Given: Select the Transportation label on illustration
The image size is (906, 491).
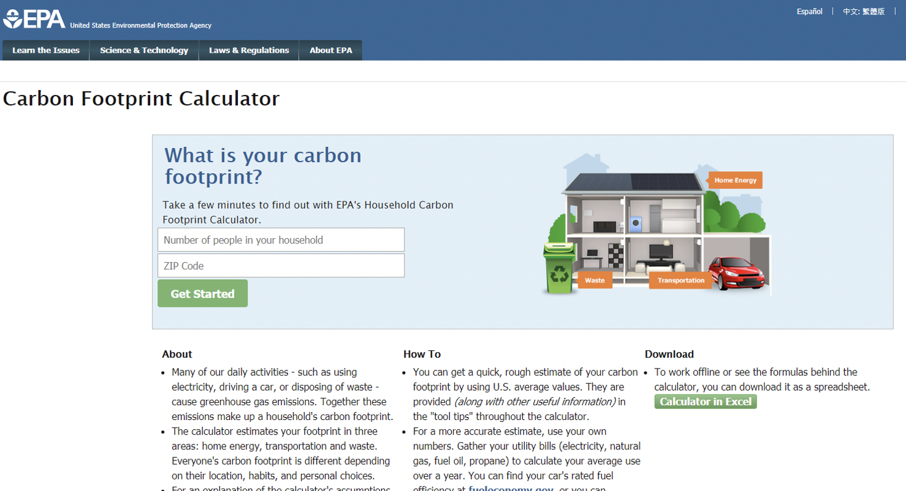Looking at the screenshot, I should (681, 280).
